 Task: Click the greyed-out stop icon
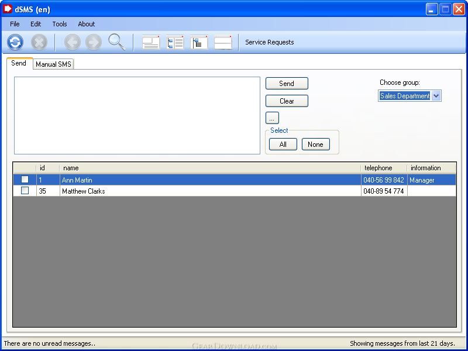tap(39, 42)
